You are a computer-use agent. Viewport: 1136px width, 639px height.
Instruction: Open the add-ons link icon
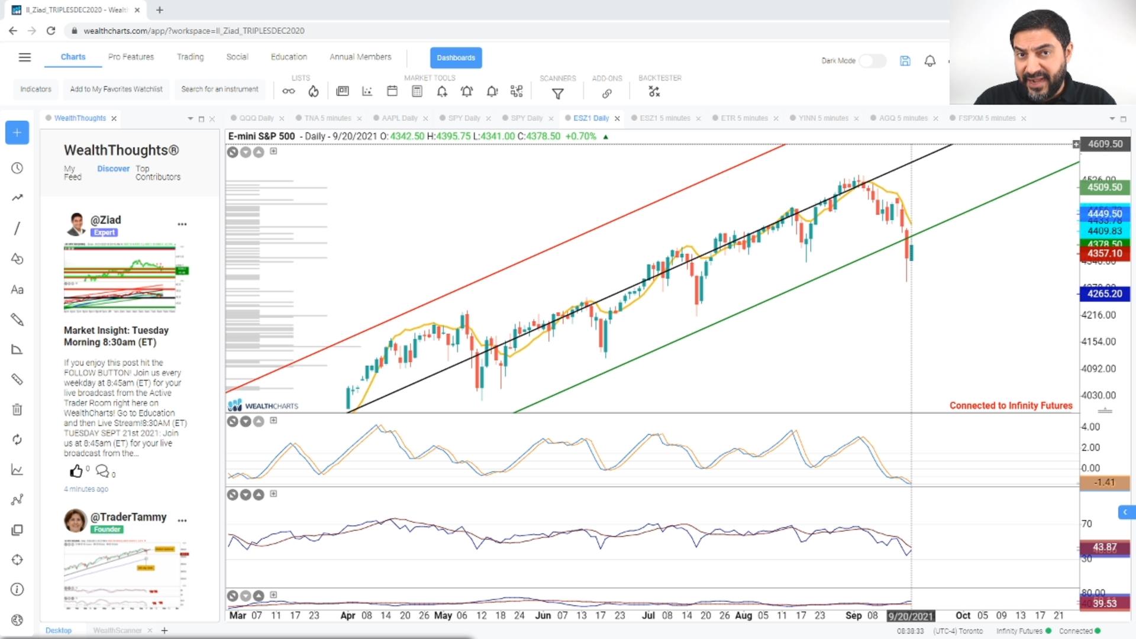pyautogui.click(x=607, y=93)
